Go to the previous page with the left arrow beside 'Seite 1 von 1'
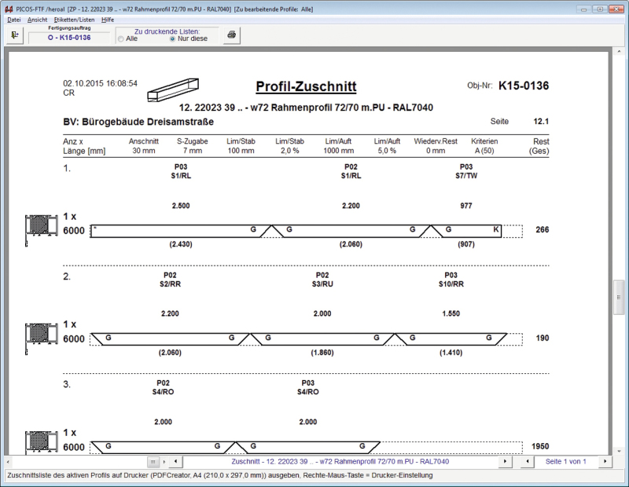Image resolution: width=629 pixels, height=487 pixels. pos(528,461)
